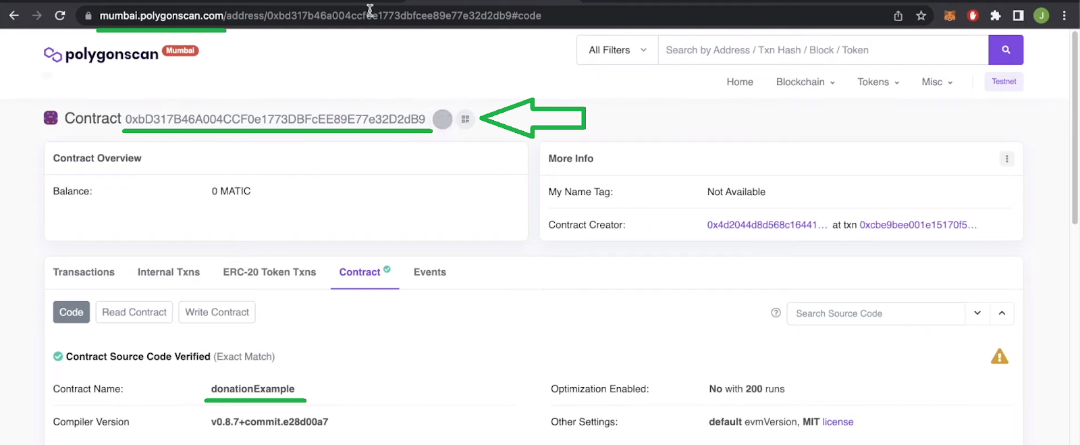1080x445 pixels.
Task: Open the ERC-20 Token Txns tab
Action: [269, 272]
